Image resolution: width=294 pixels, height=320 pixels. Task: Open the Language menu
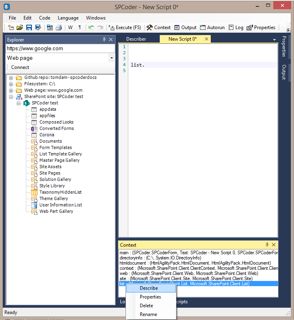click(68, 18)
